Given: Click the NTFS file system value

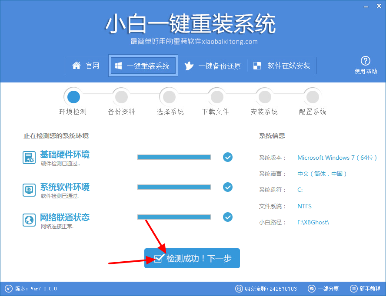Looking at the screenshot, I should [305, 206].
